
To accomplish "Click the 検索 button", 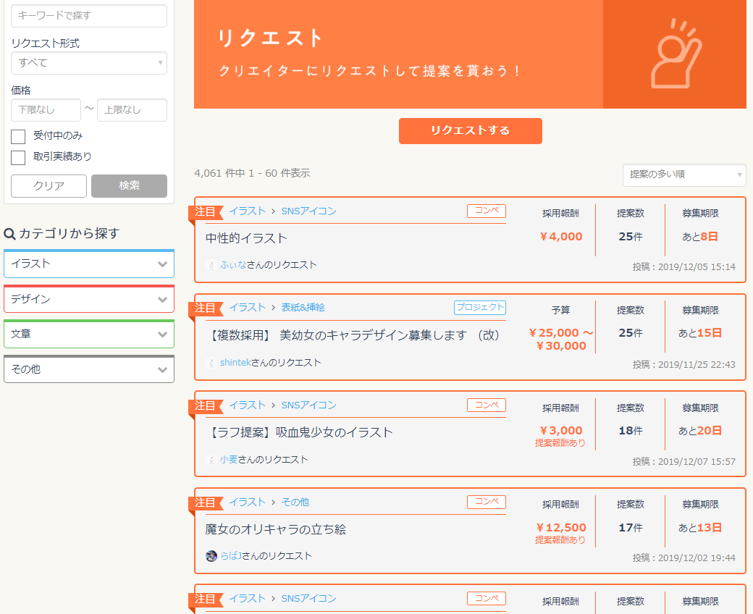I will tap(129, 186).
